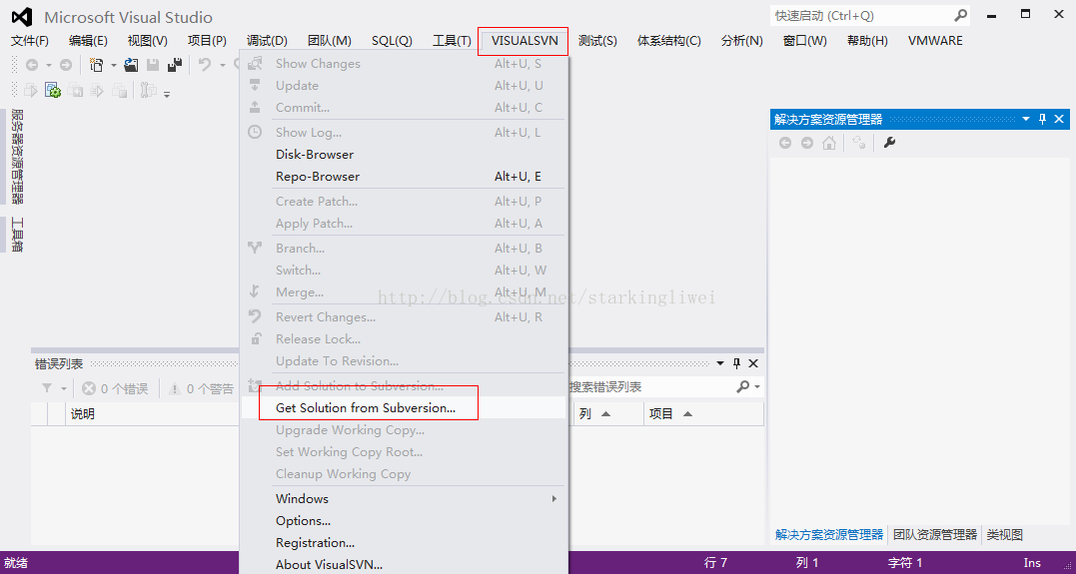Click the greyed step-back icon in second toolbar

[x=76, y=90]
